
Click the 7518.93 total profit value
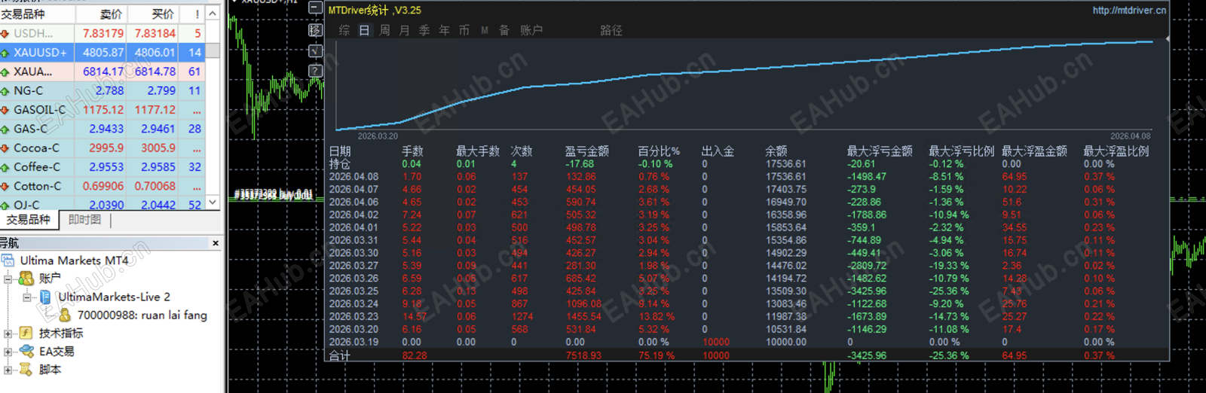tap(583, 355)
